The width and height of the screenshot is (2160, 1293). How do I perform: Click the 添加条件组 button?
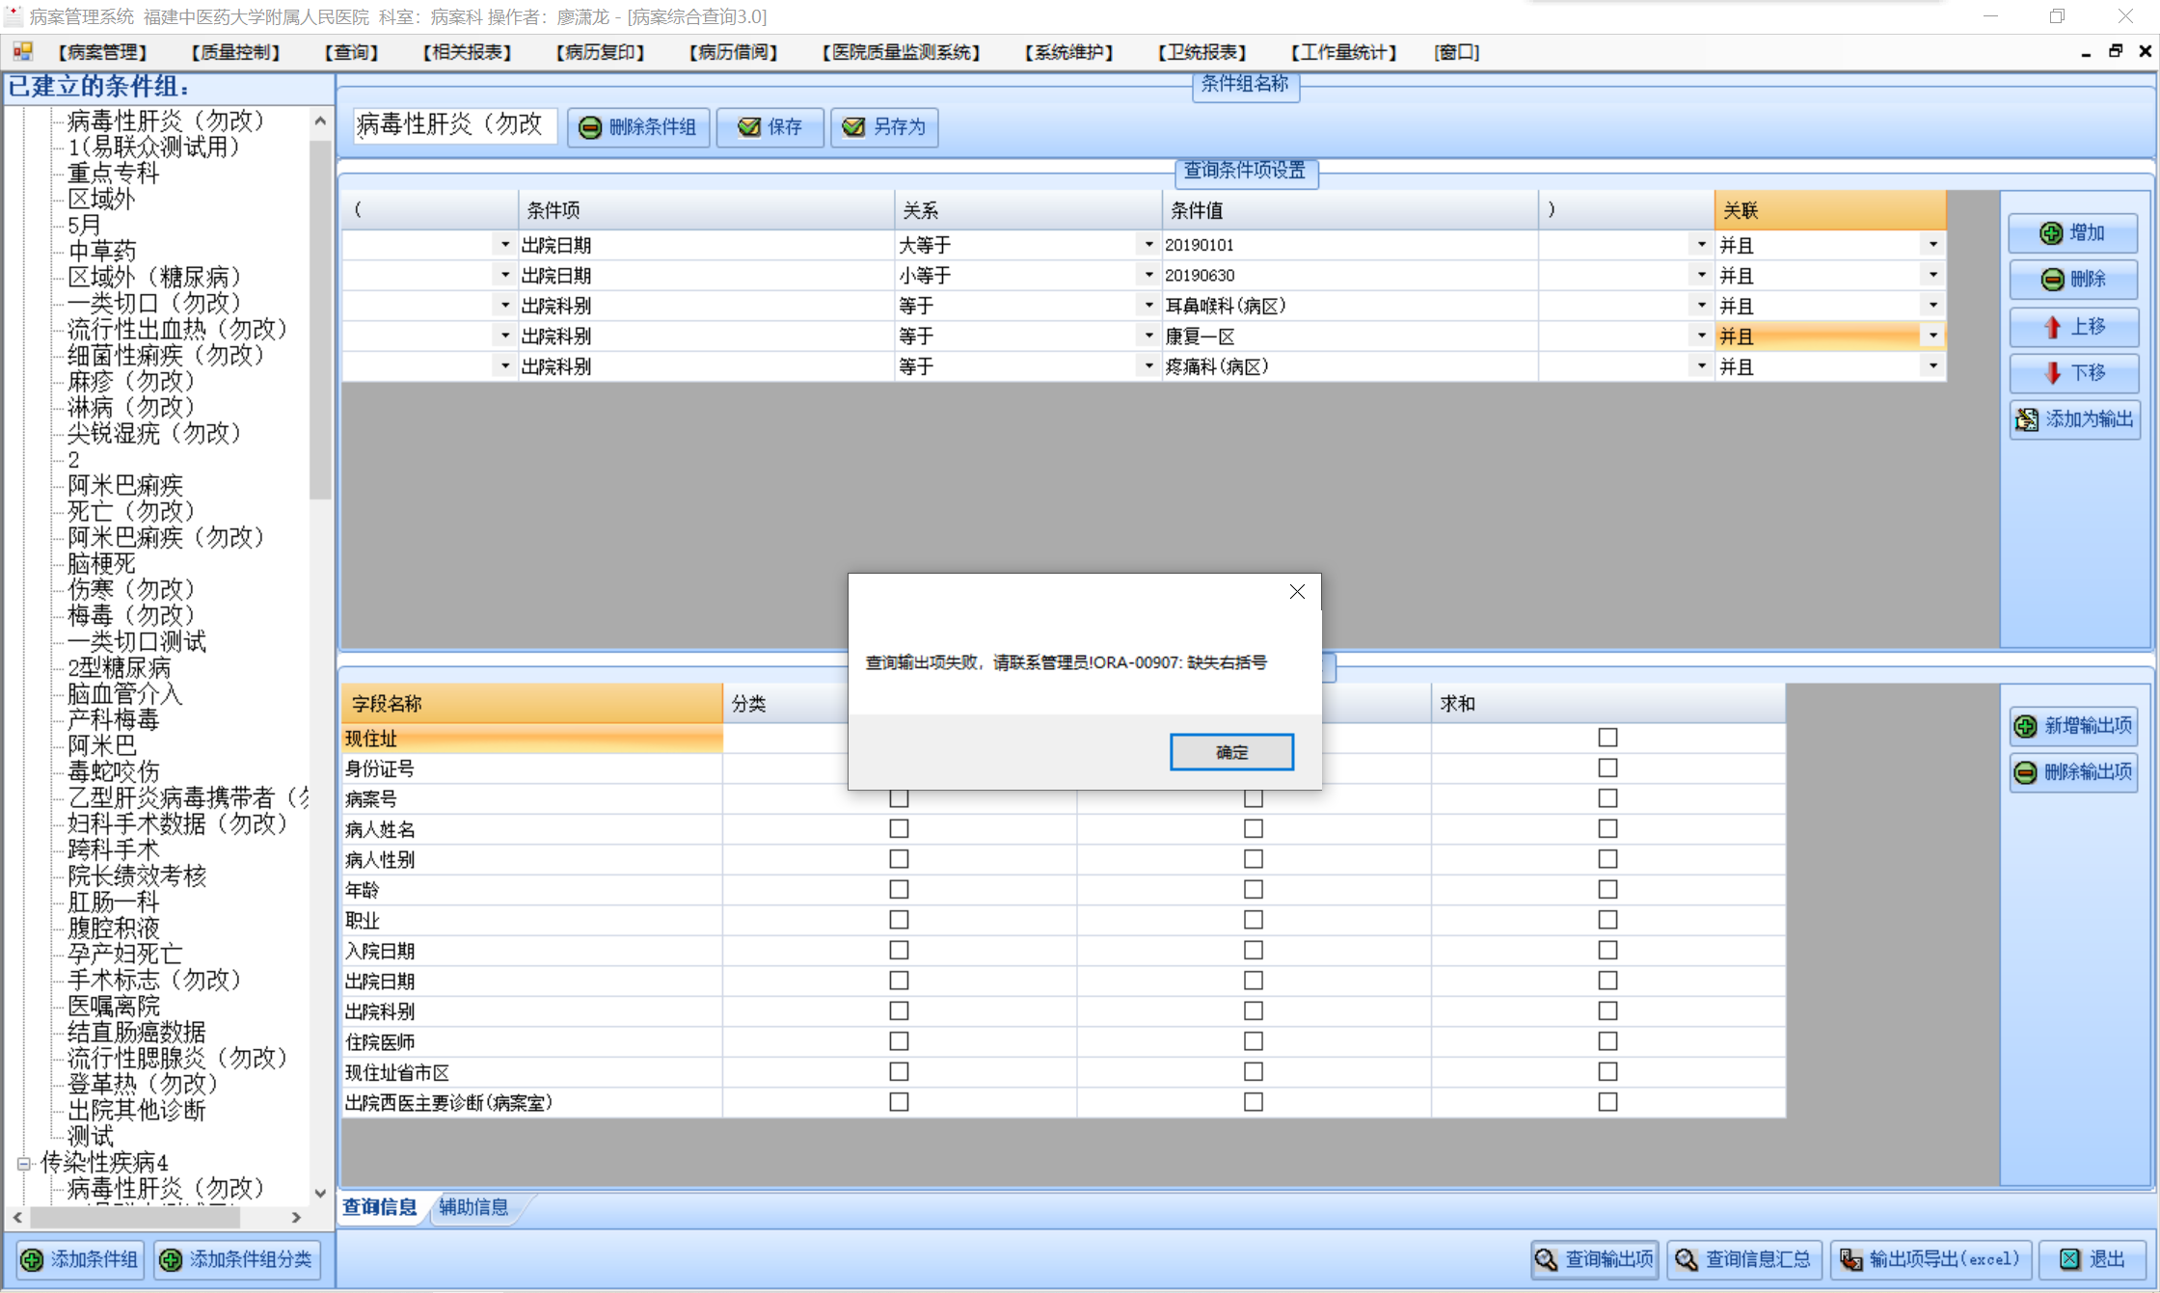[x=80, y=1259]
